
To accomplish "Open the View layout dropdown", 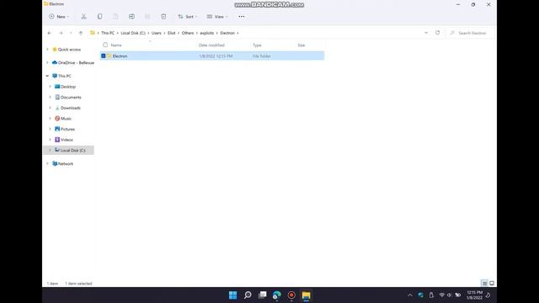I will (217, 17).
